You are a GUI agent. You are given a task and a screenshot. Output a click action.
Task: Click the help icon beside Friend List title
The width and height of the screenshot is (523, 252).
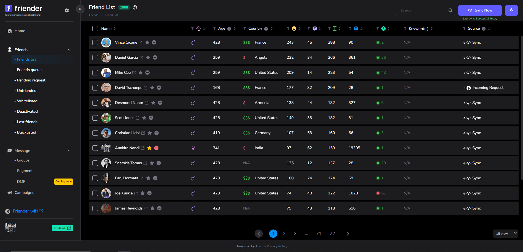point(135,7)
